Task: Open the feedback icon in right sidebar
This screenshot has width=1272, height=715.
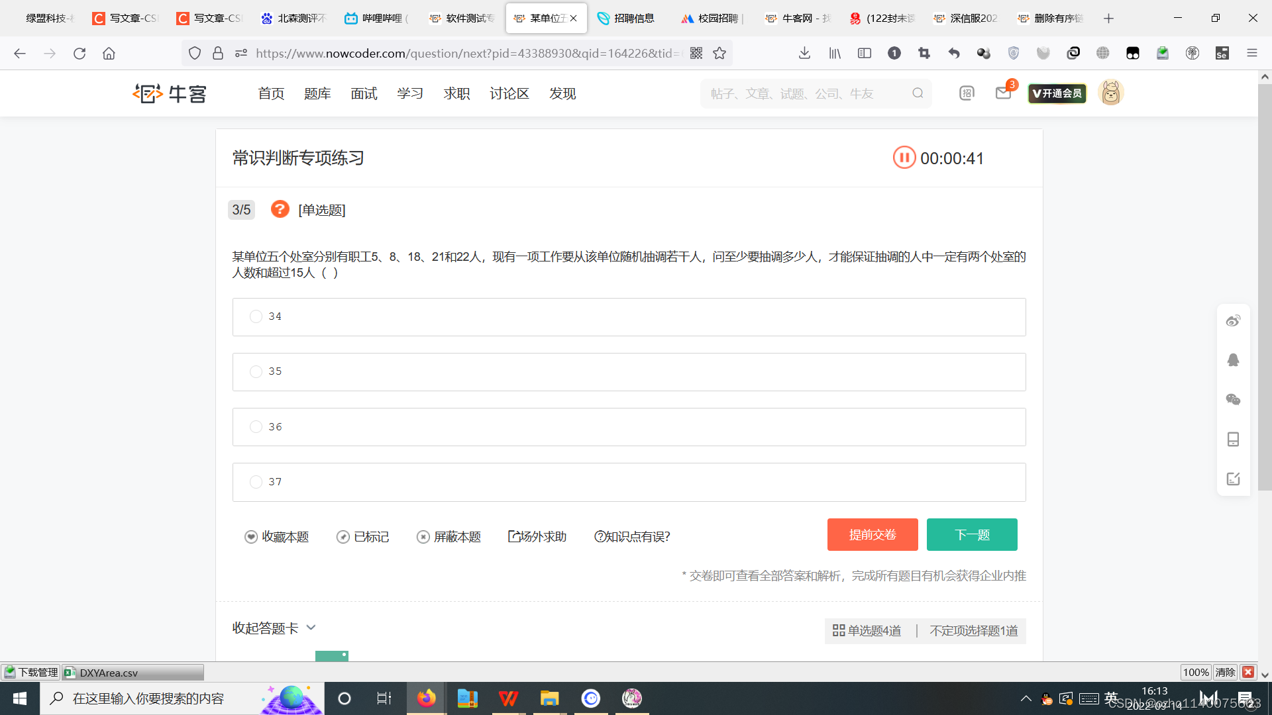Action: [x=1233, y=479]
